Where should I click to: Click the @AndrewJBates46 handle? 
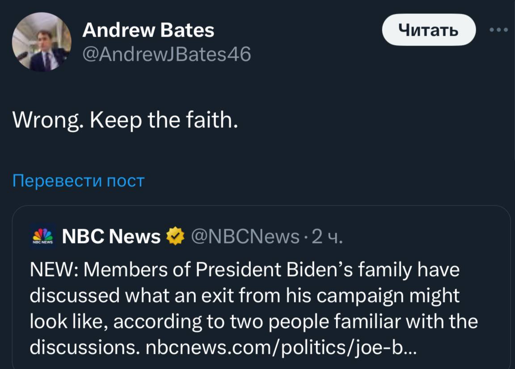(x=167, y=55)
